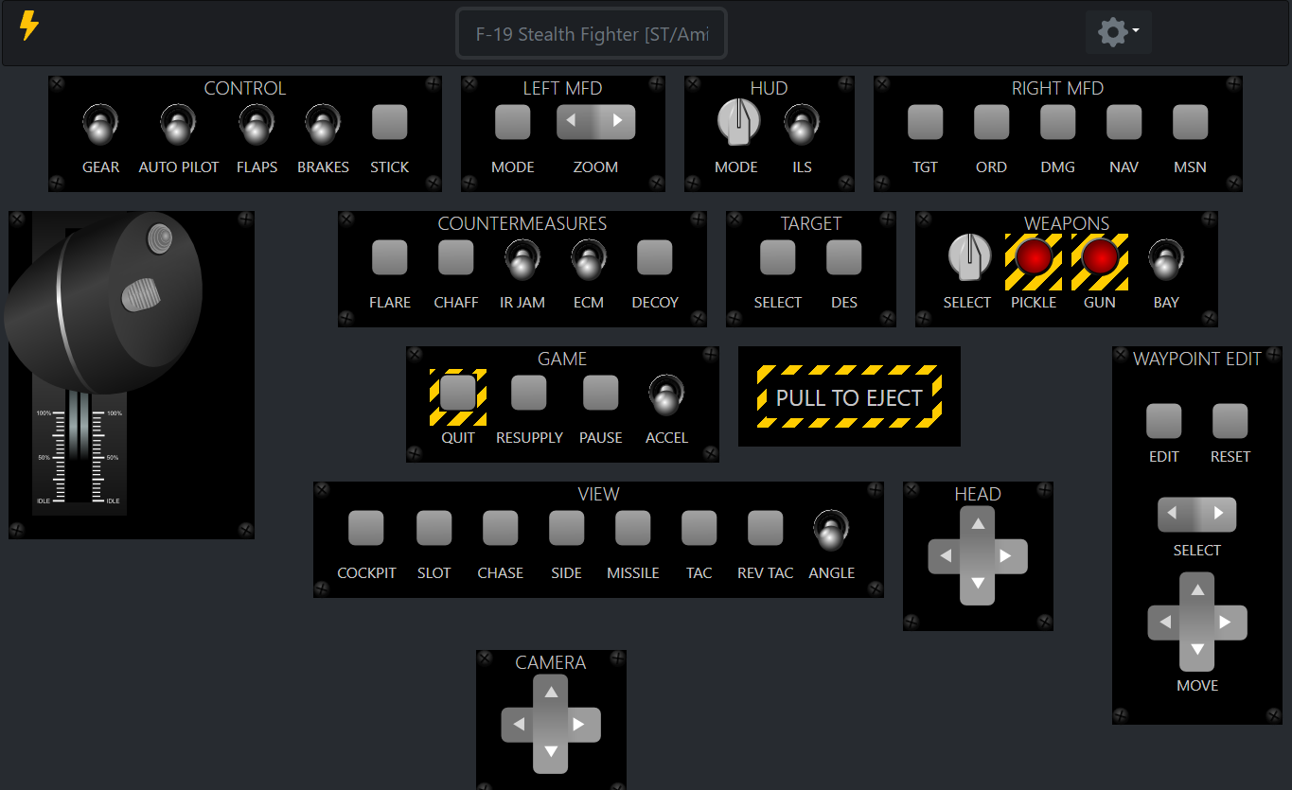Viewport: 1292px width, 790px height.
Task: Flip the FLAPS toggle switch
Action: [257, 126]
